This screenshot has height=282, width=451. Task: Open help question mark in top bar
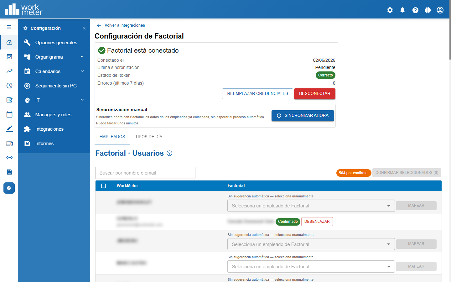[x=415, y=10]
